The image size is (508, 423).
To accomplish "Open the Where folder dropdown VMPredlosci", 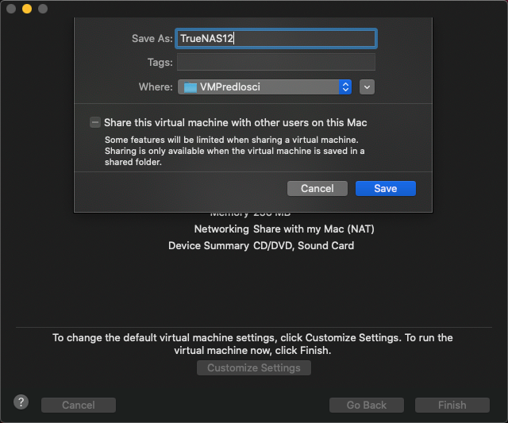I will (264, 87).
